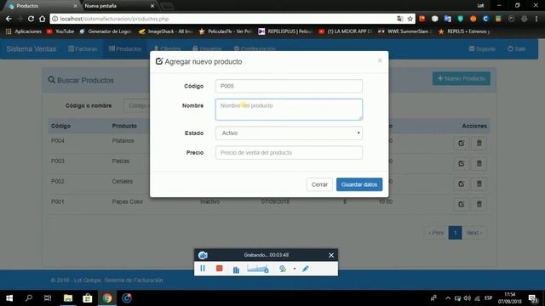Select the recorder pencil draw tool
This screenshot has width=545, height=306.
pos(305,269)
